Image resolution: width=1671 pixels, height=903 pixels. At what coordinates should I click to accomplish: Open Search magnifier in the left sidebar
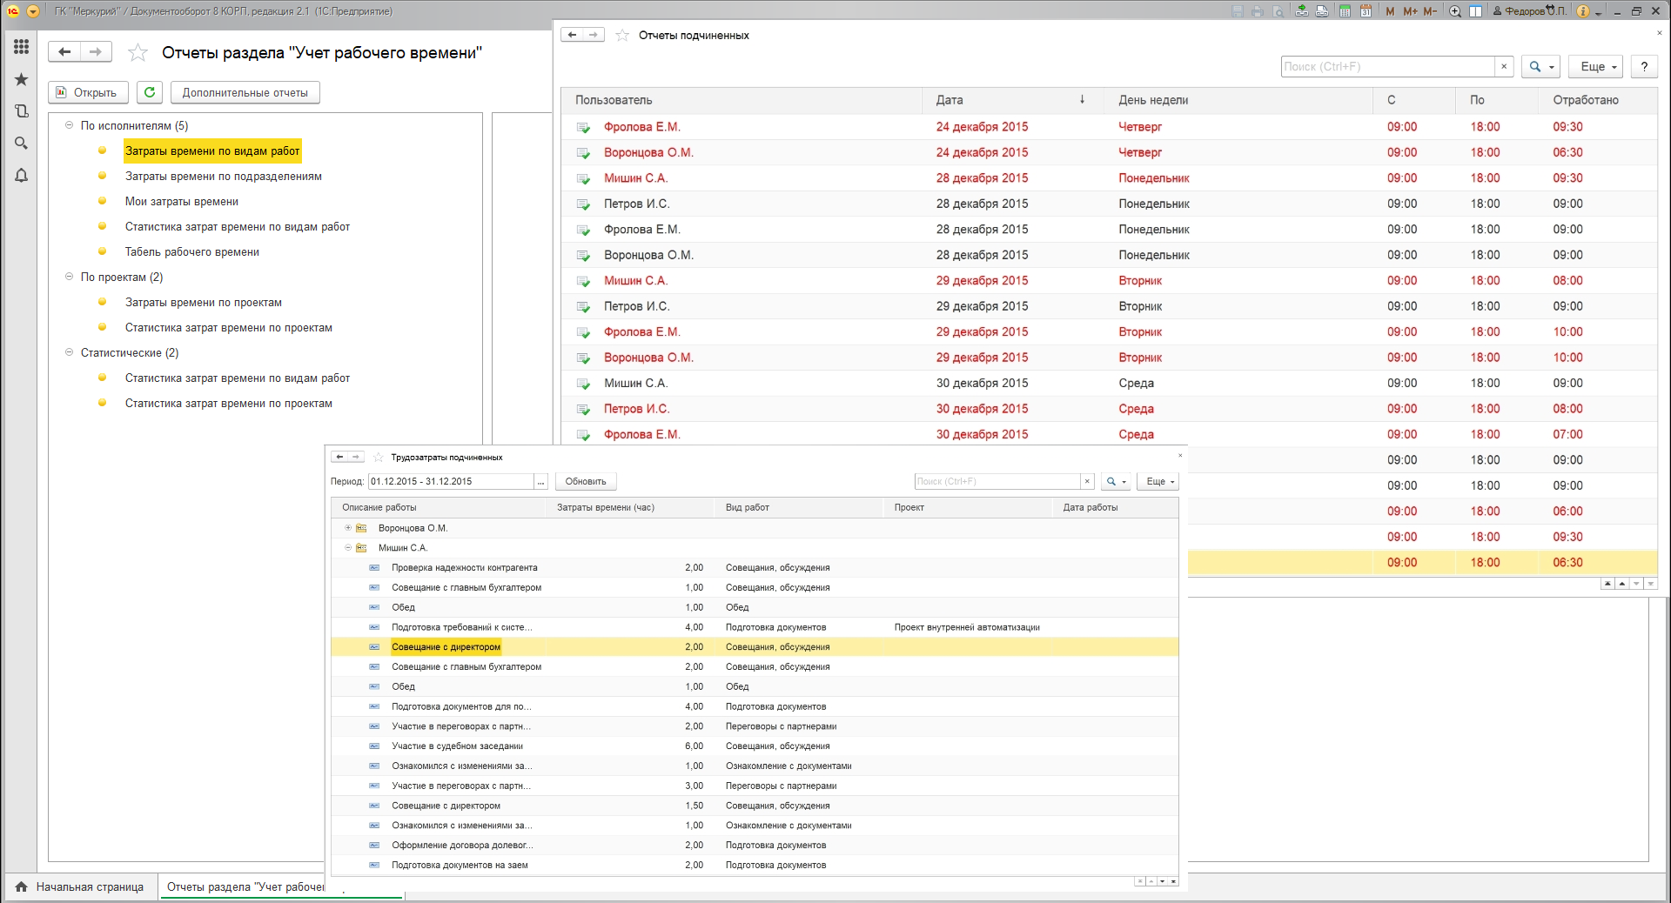coord(22,144)
